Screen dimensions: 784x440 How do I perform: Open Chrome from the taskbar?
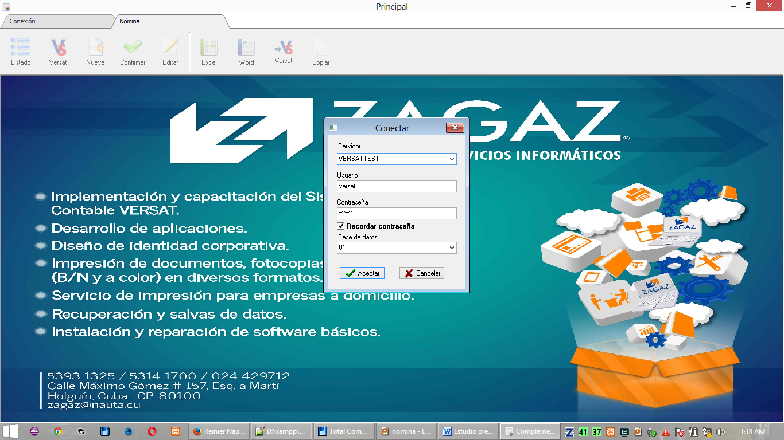(x=58, y=431)
